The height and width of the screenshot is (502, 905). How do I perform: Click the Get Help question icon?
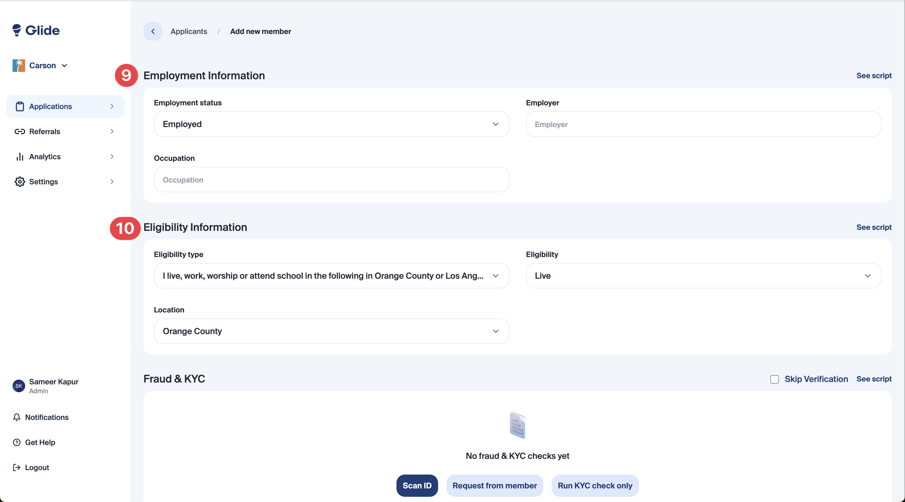coord(16,442)
